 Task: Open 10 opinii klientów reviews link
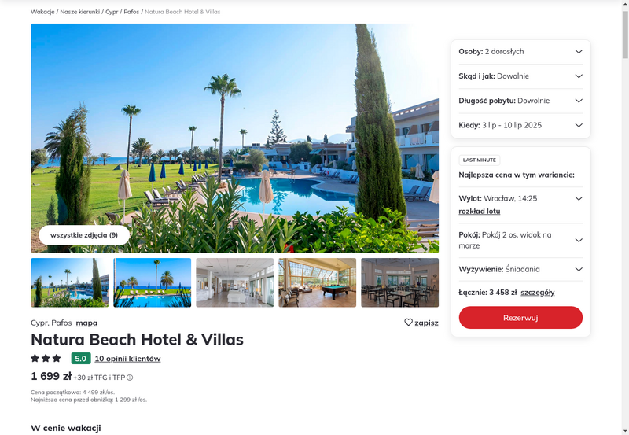pyautogui.click(x=127, y=359)
